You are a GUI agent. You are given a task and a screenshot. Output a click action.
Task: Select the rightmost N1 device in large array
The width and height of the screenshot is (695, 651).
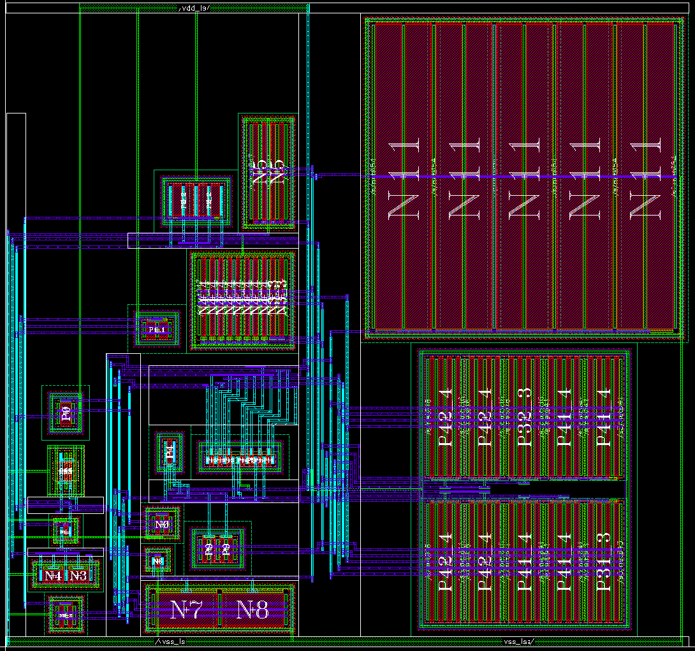click(645, 177)
